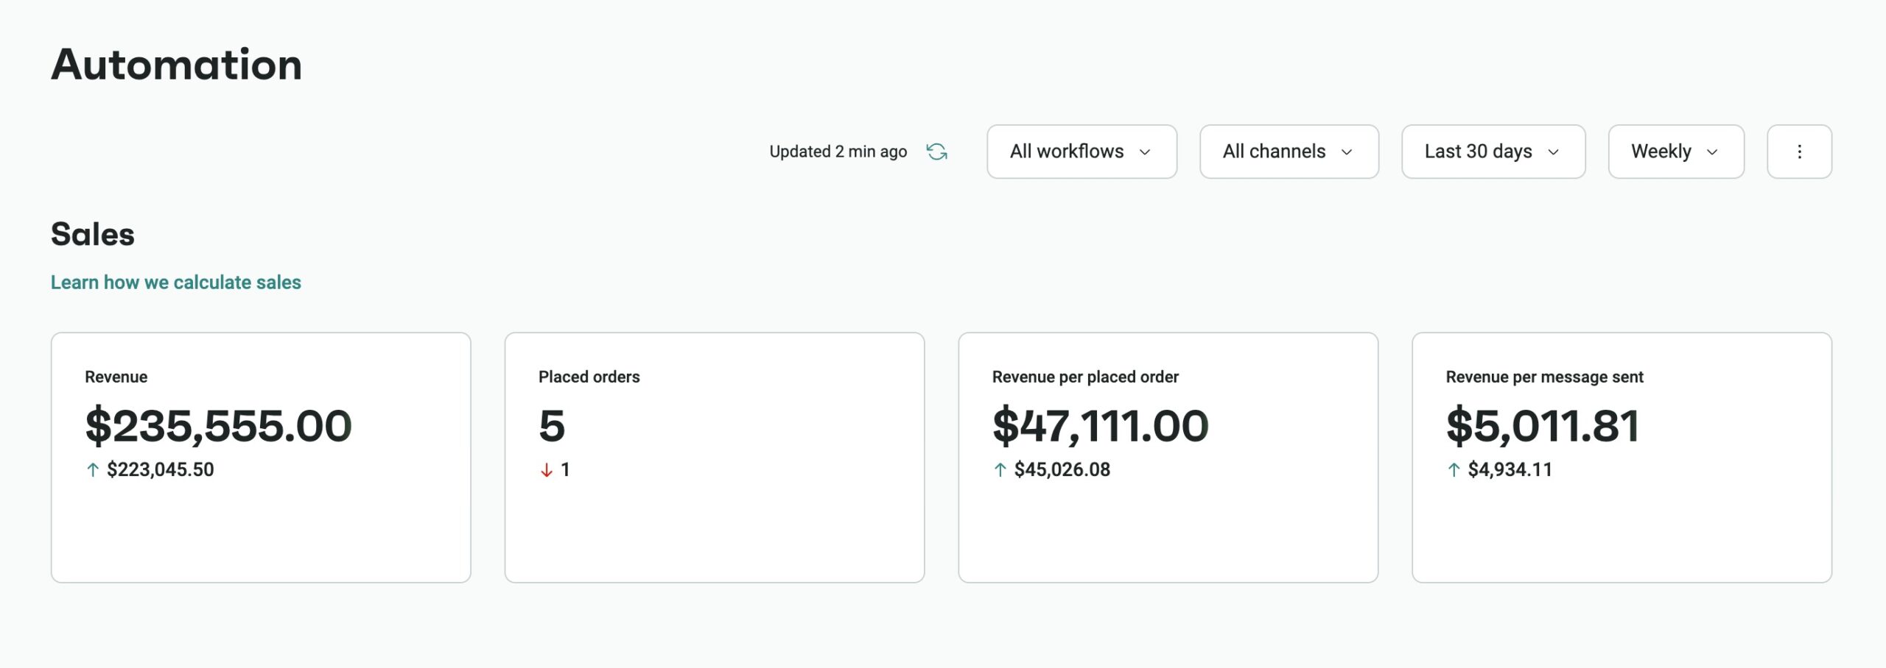Click the chevron beside Weekly
Viewport: 1886px width, 668px height.
[x=1713, y=153]
